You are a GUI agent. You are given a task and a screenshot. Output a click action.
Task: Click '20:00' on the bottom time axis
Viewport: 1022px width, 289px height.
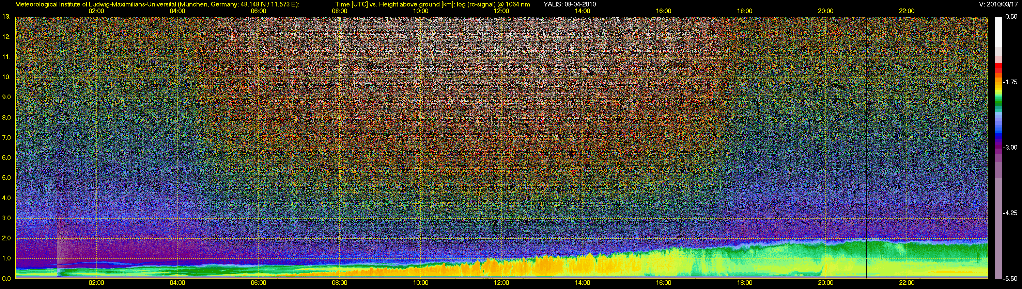click(826, 283)
